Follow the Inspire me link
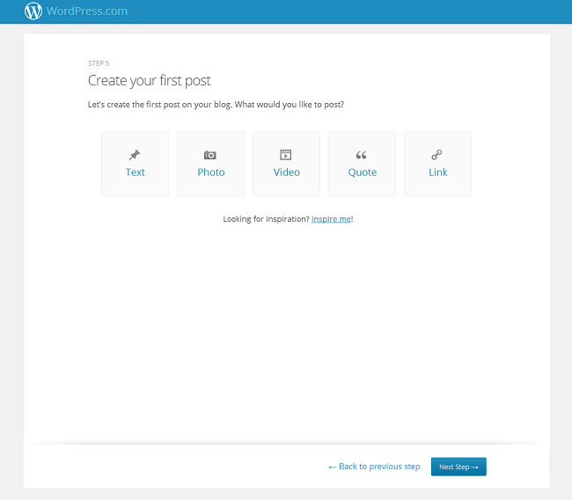Image resolution: width=572 pixels, height=500 pixels. (x=331, y=219)
